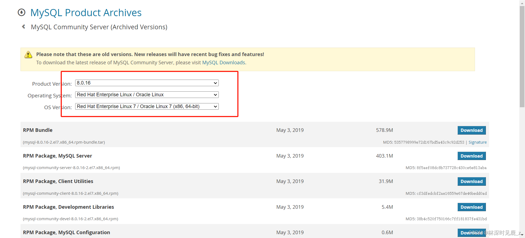Click the RPM Package, Client Utilities title
The image size is (525, 238).
(58, 181)
